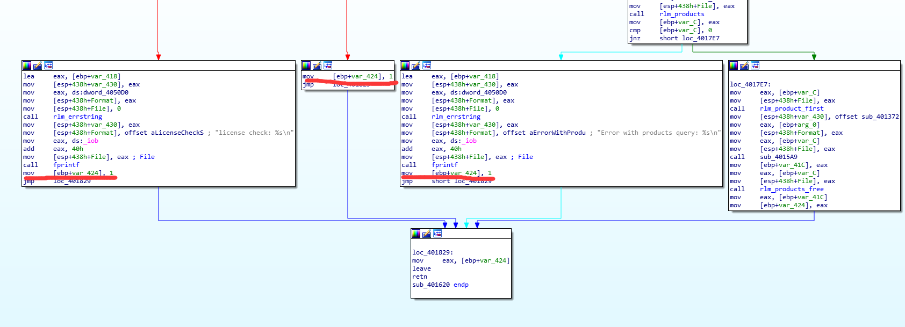Select rlm_errstring in products query block

click(x=456, y=117)
